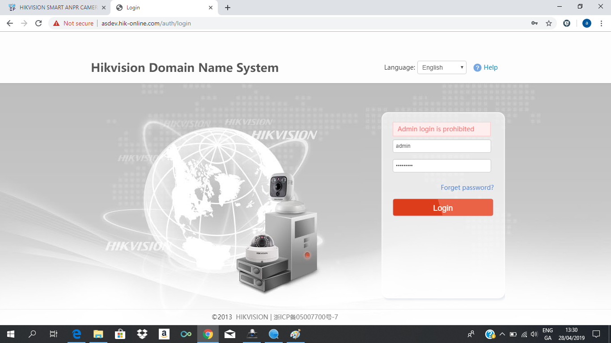Click the Forget password? link
This screenshot has height=343, width=611.
467,188
